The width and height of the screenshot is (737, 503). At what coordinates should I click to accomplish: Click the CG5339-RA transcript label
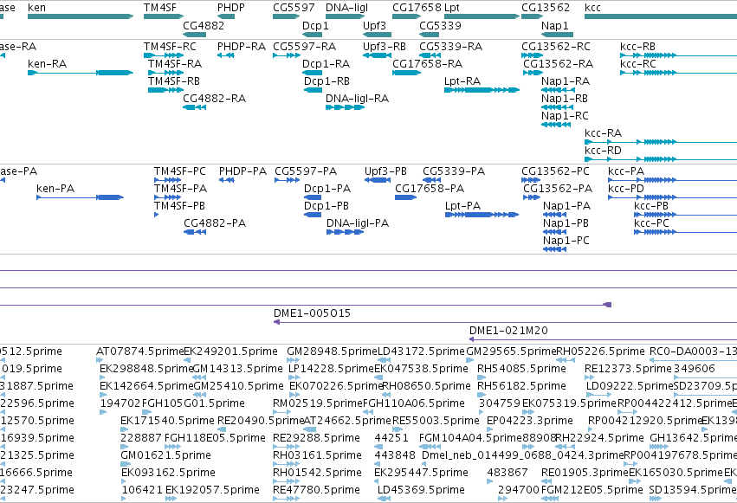450,47
